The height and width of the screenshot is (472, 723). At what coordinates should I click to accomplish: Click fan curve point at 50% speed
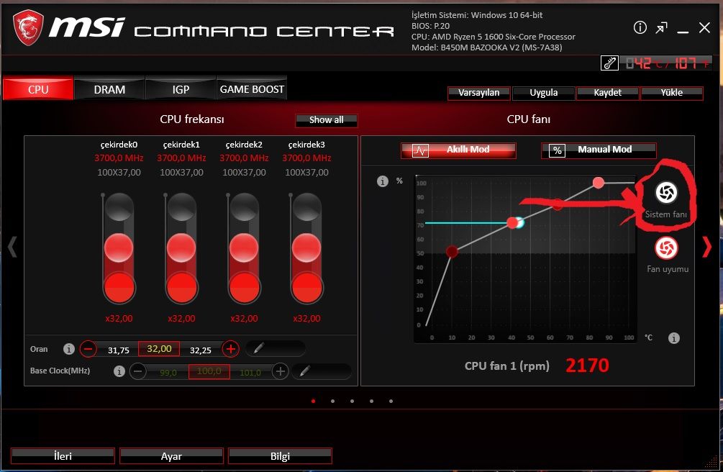point(452,251)
